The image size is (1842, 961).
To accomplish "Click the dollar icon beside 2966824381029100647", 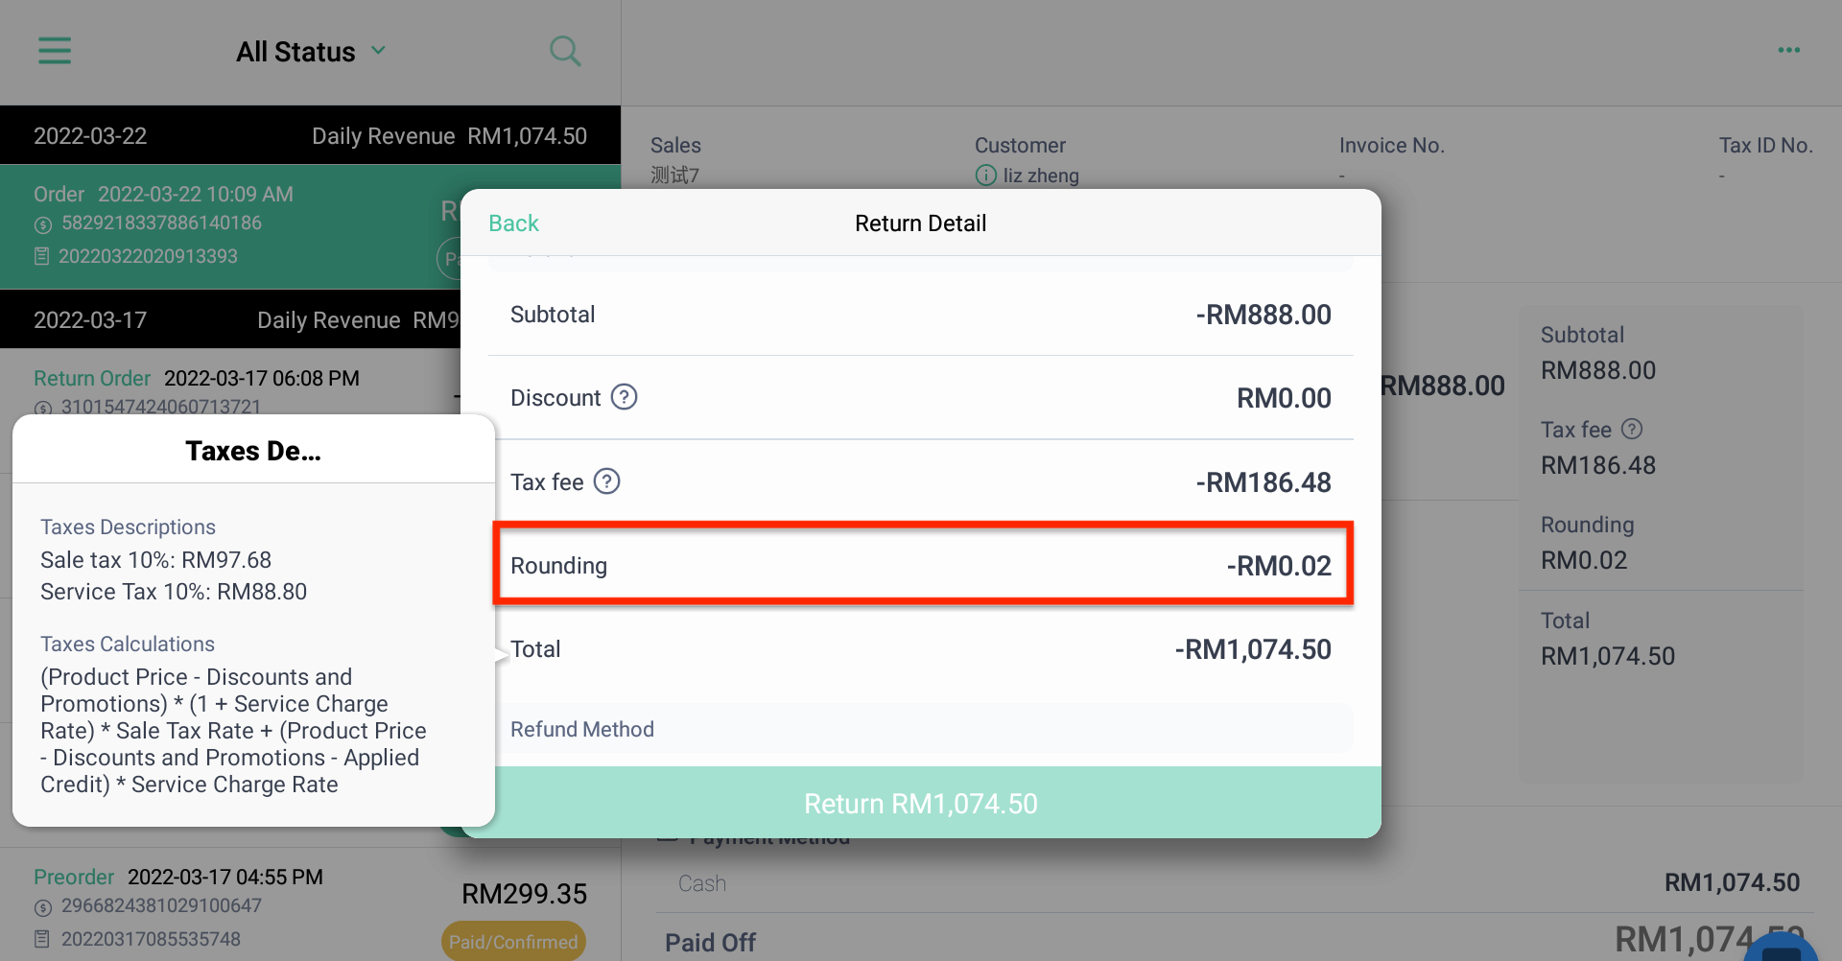I will (43, 906).
